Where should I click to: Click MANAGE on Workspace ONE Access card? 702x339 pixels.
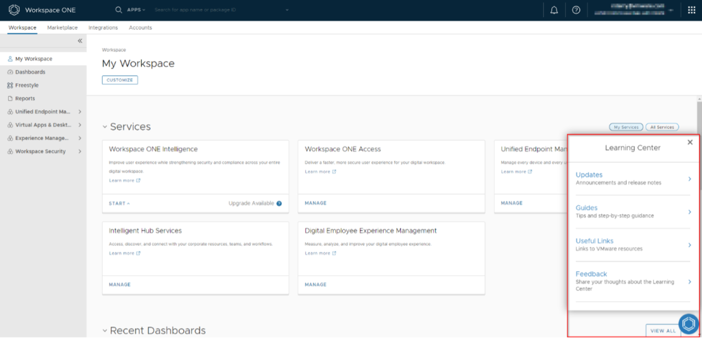tap(315, 203)
